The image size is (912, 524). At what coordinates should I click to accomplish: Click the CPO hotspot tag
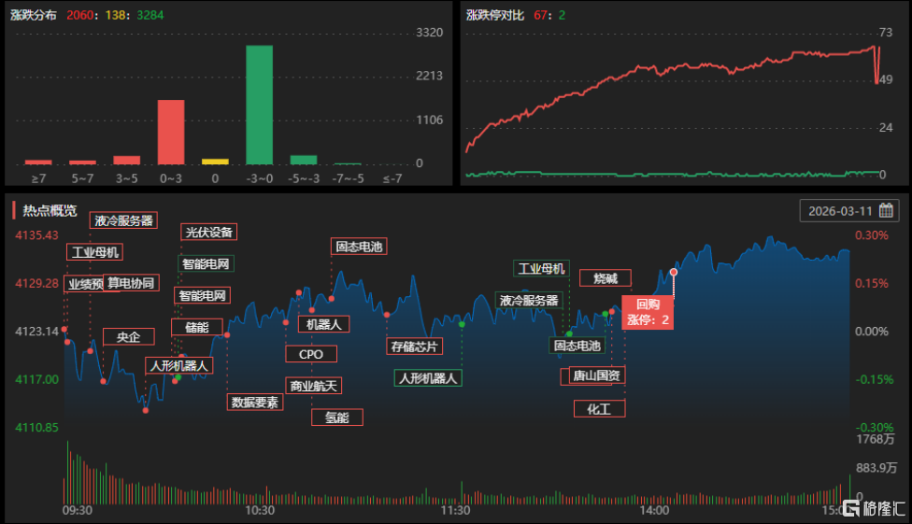coord(311,354)
